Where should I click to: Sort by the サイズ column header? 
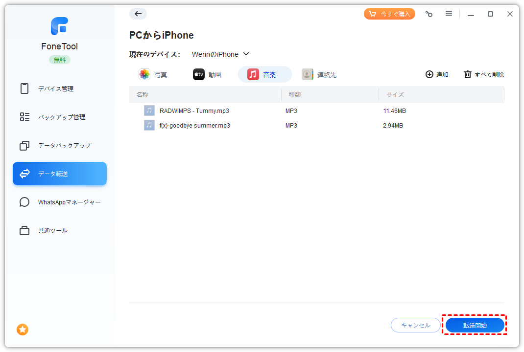pos(395,94)
